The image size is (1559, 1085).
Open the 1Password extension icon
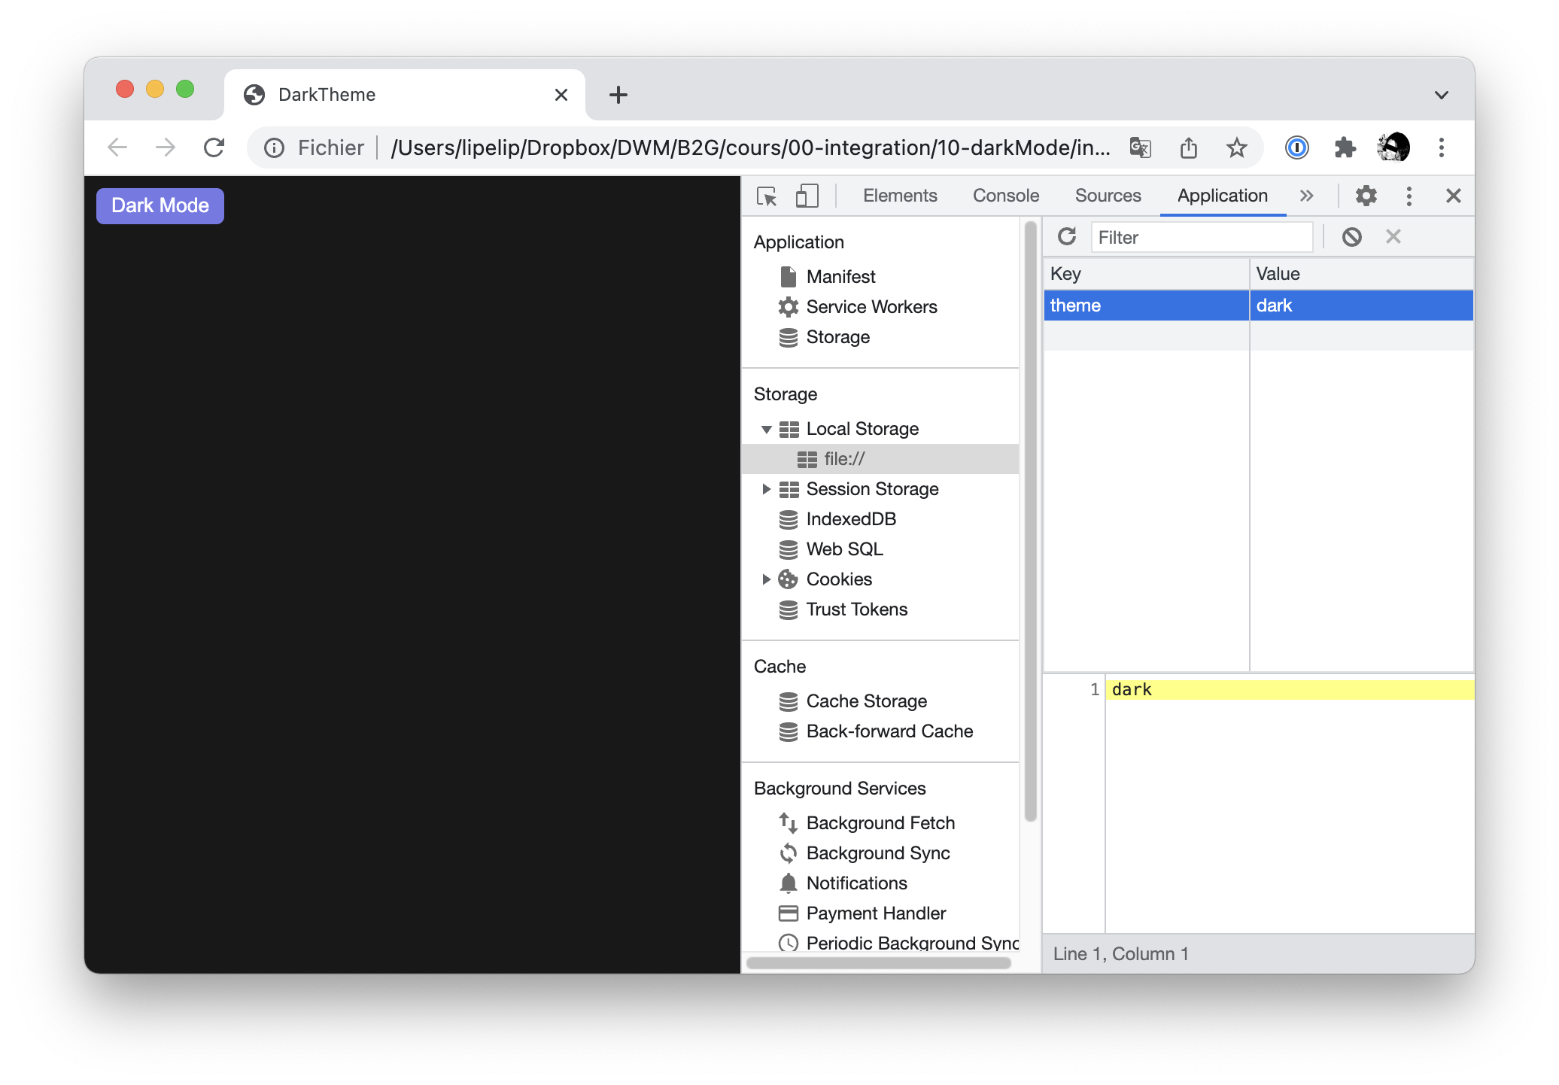point(1297,147)
